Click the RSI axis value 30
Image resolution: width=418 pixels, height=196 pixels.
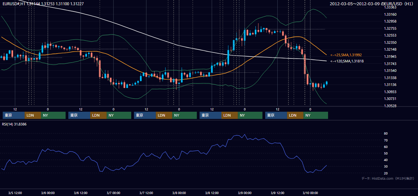click(386, 167)
